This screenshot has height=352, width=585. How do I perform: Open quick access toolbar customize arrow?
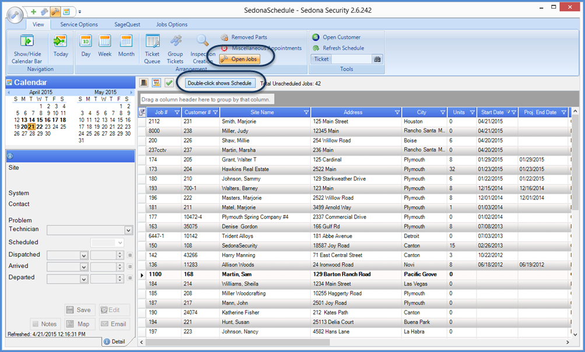[79, 12]
